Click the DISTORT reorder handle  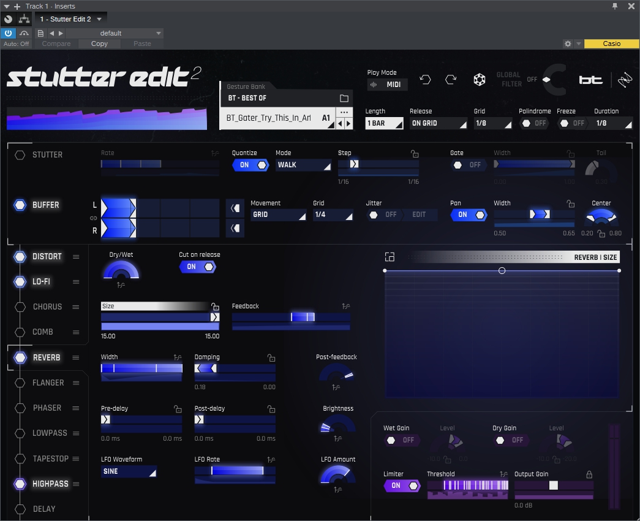pos(76,257)
